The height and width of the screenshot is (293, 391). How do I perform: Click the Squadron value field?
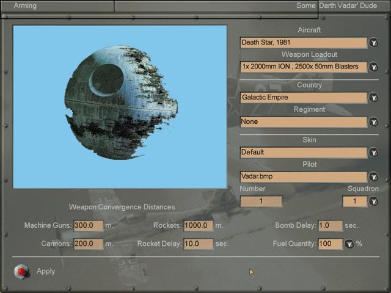pyautogui.click(x=355, y=201)
